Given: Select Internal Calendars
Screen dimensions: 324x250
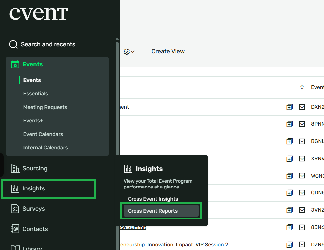Looking at the screenshot, I should coord(46,148).
